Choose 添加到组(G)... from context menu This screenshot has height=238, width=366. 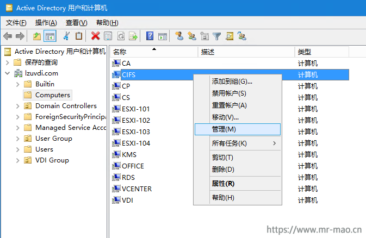(238, 82)
